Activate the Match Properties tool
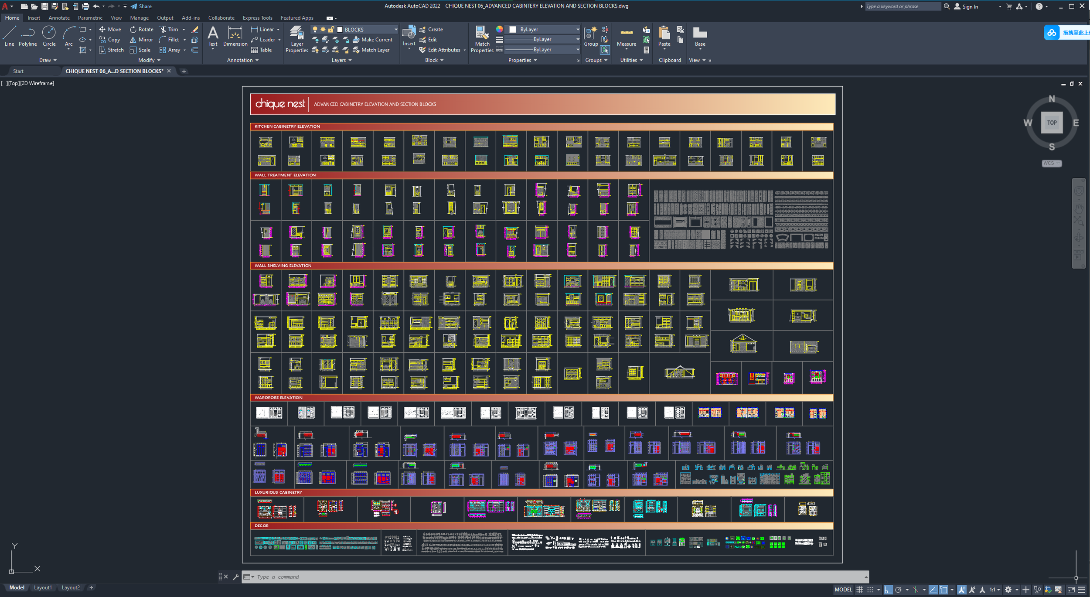 (482, 39)
